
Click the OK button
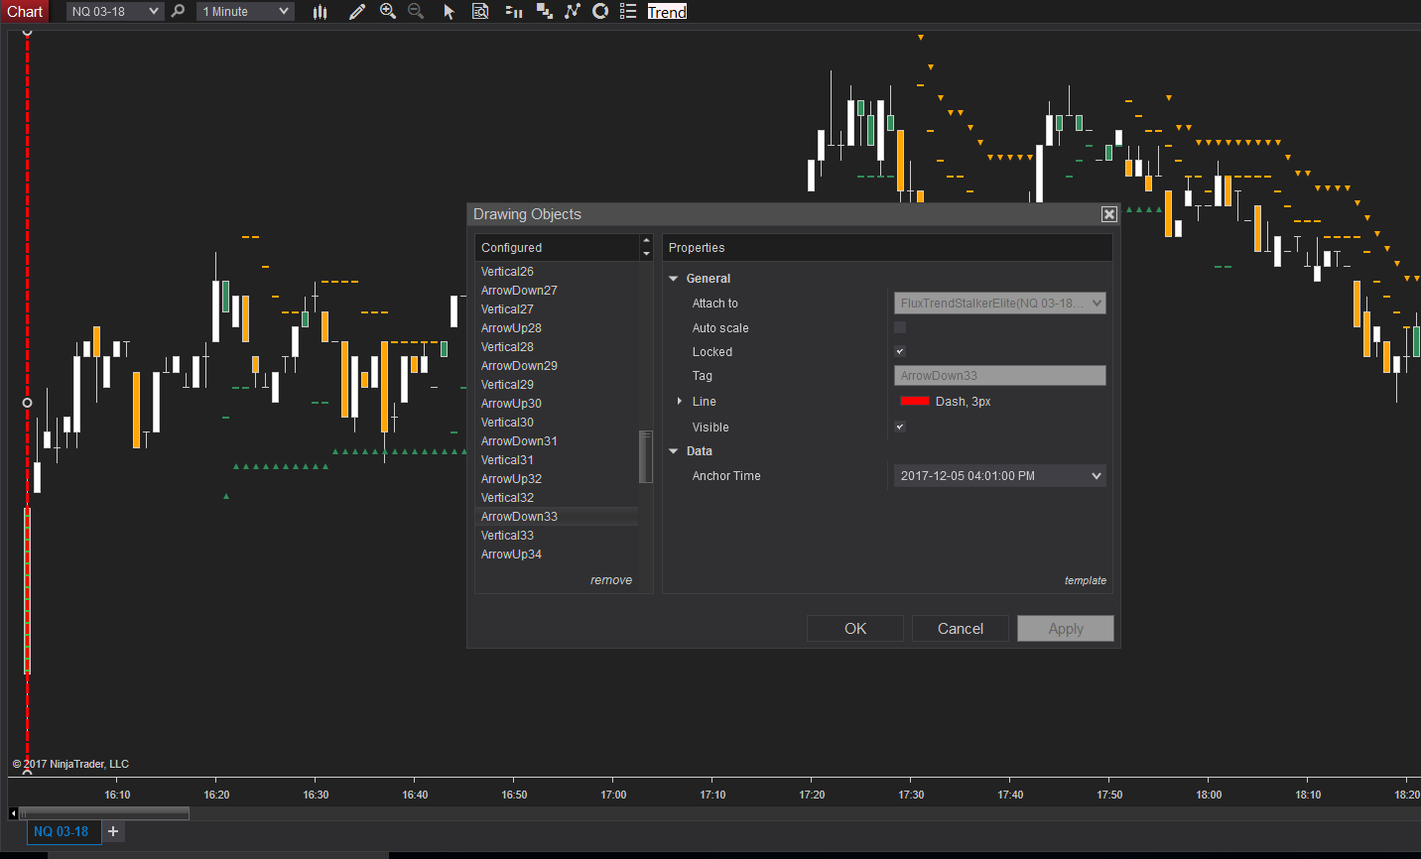tap(855, 628)
